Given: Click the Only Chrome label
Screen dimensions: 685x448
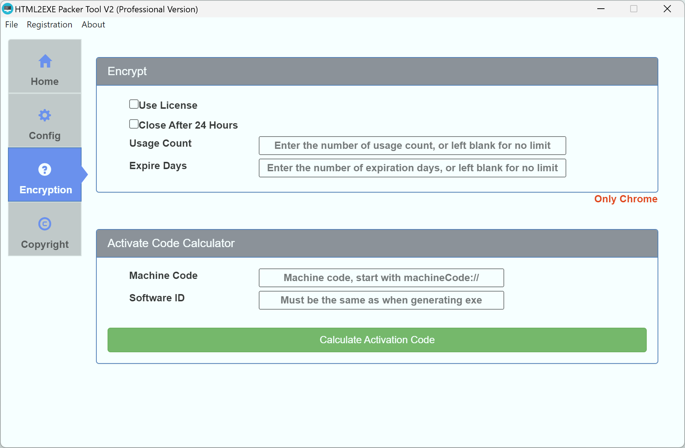Looking at the screenshot, I should coord(625,199).
